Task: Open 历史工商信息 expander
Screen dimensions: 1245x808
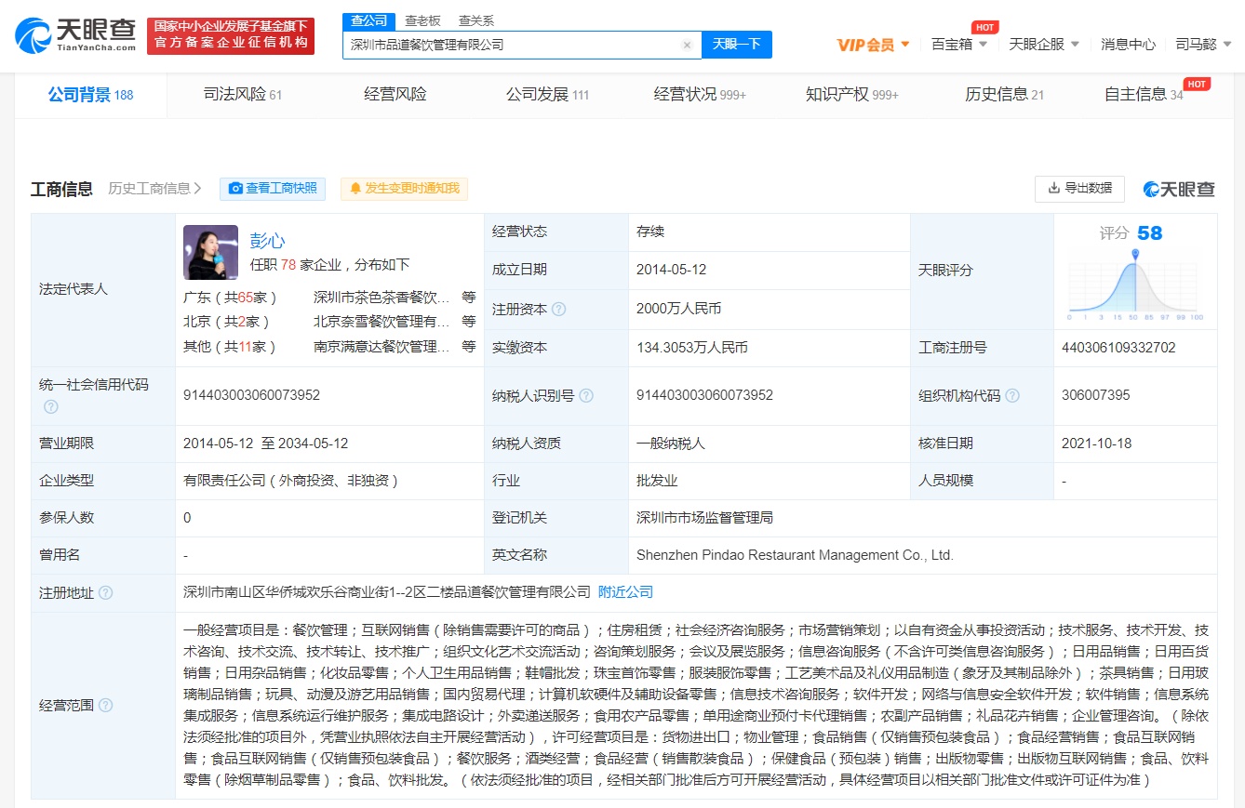Action: pos(154,189)
